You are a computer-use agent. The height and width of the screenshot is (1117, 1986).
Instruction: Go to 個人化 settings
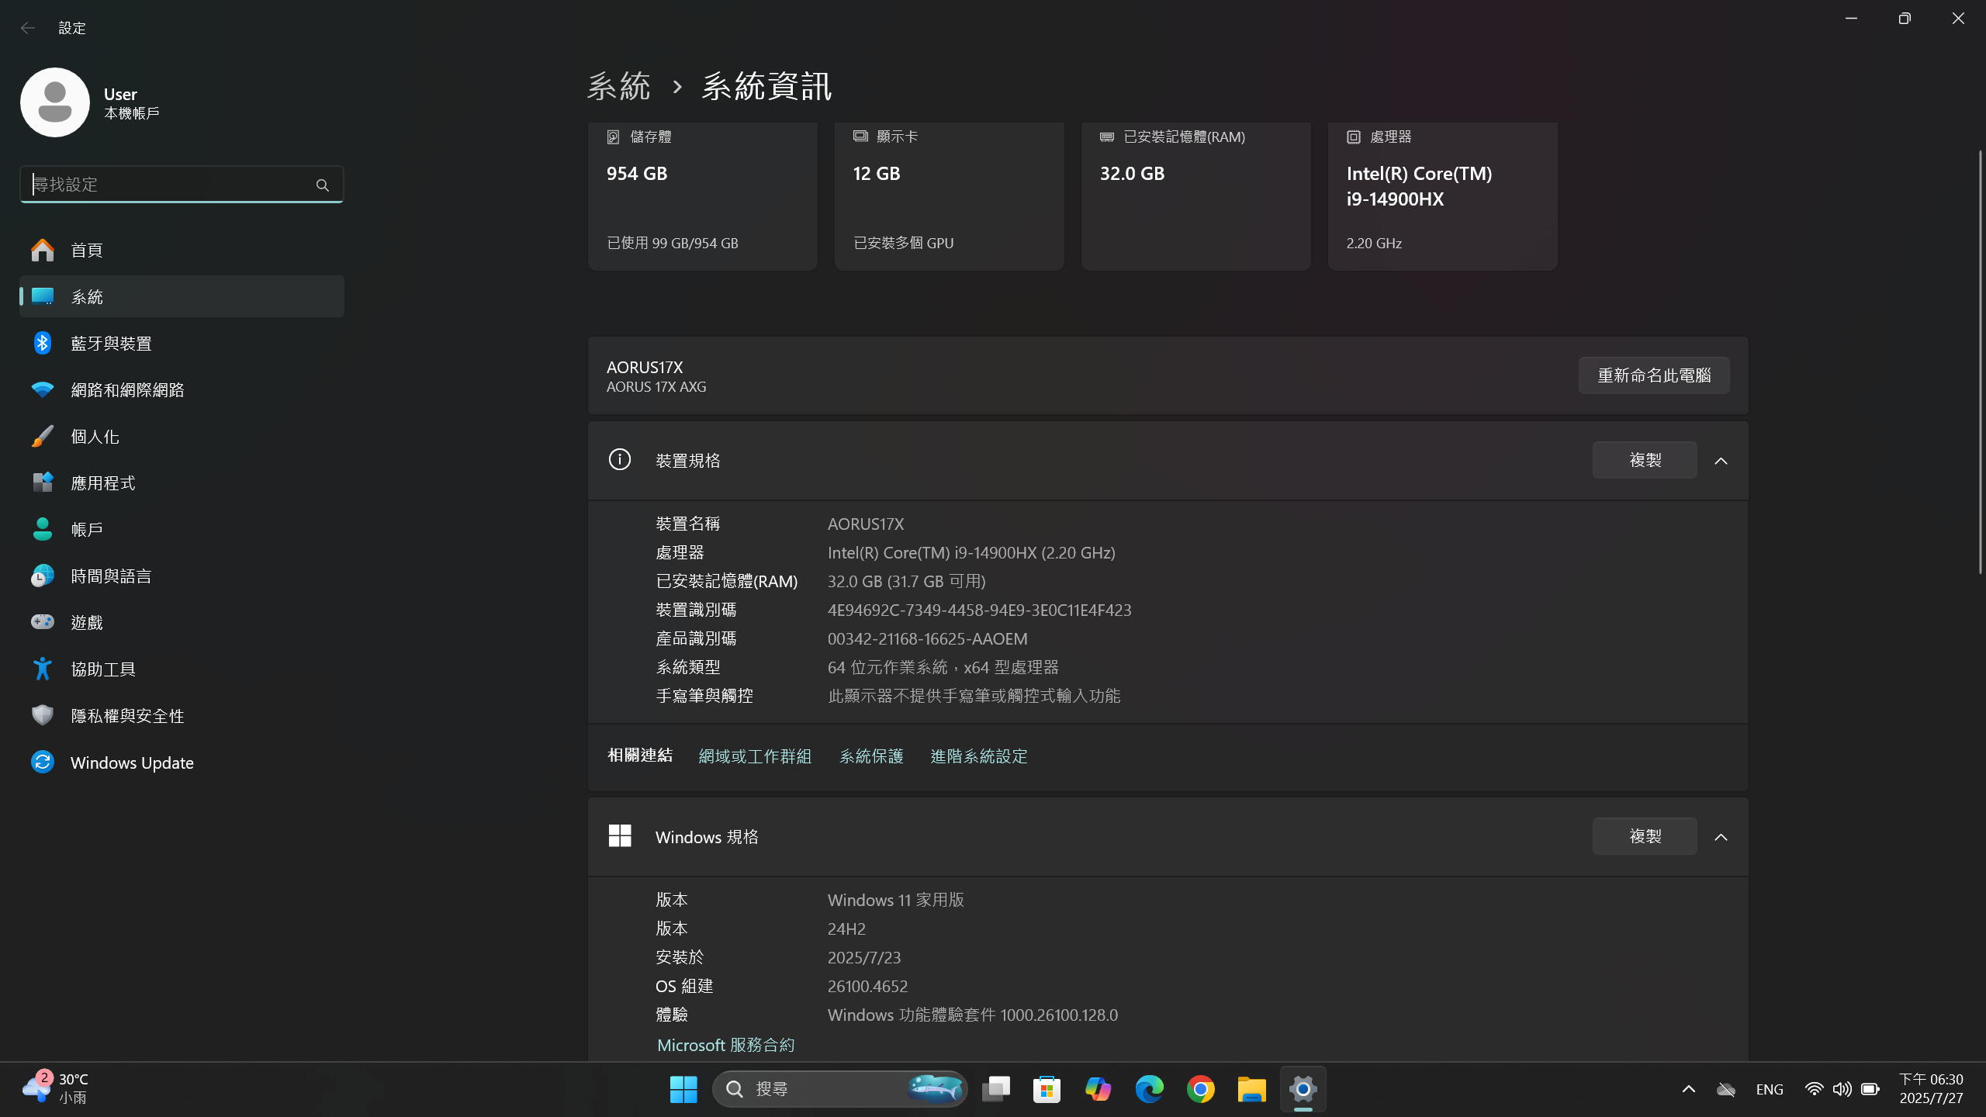pyautogui.click(x=182, y=436)
